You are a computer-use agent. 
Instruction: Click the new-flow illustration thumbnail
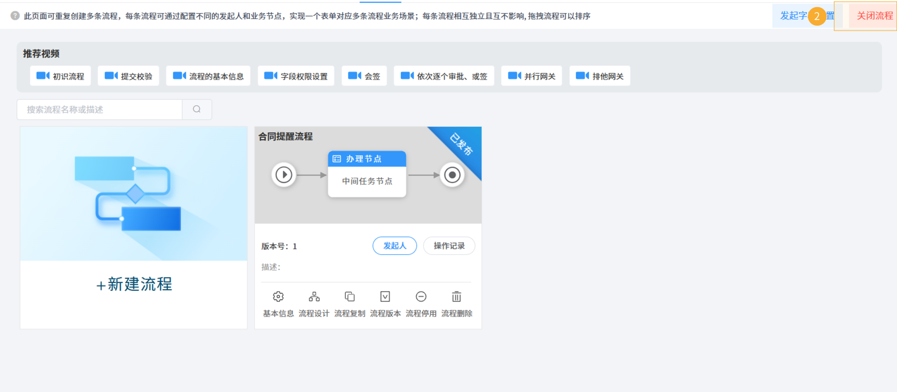point(134,194)
